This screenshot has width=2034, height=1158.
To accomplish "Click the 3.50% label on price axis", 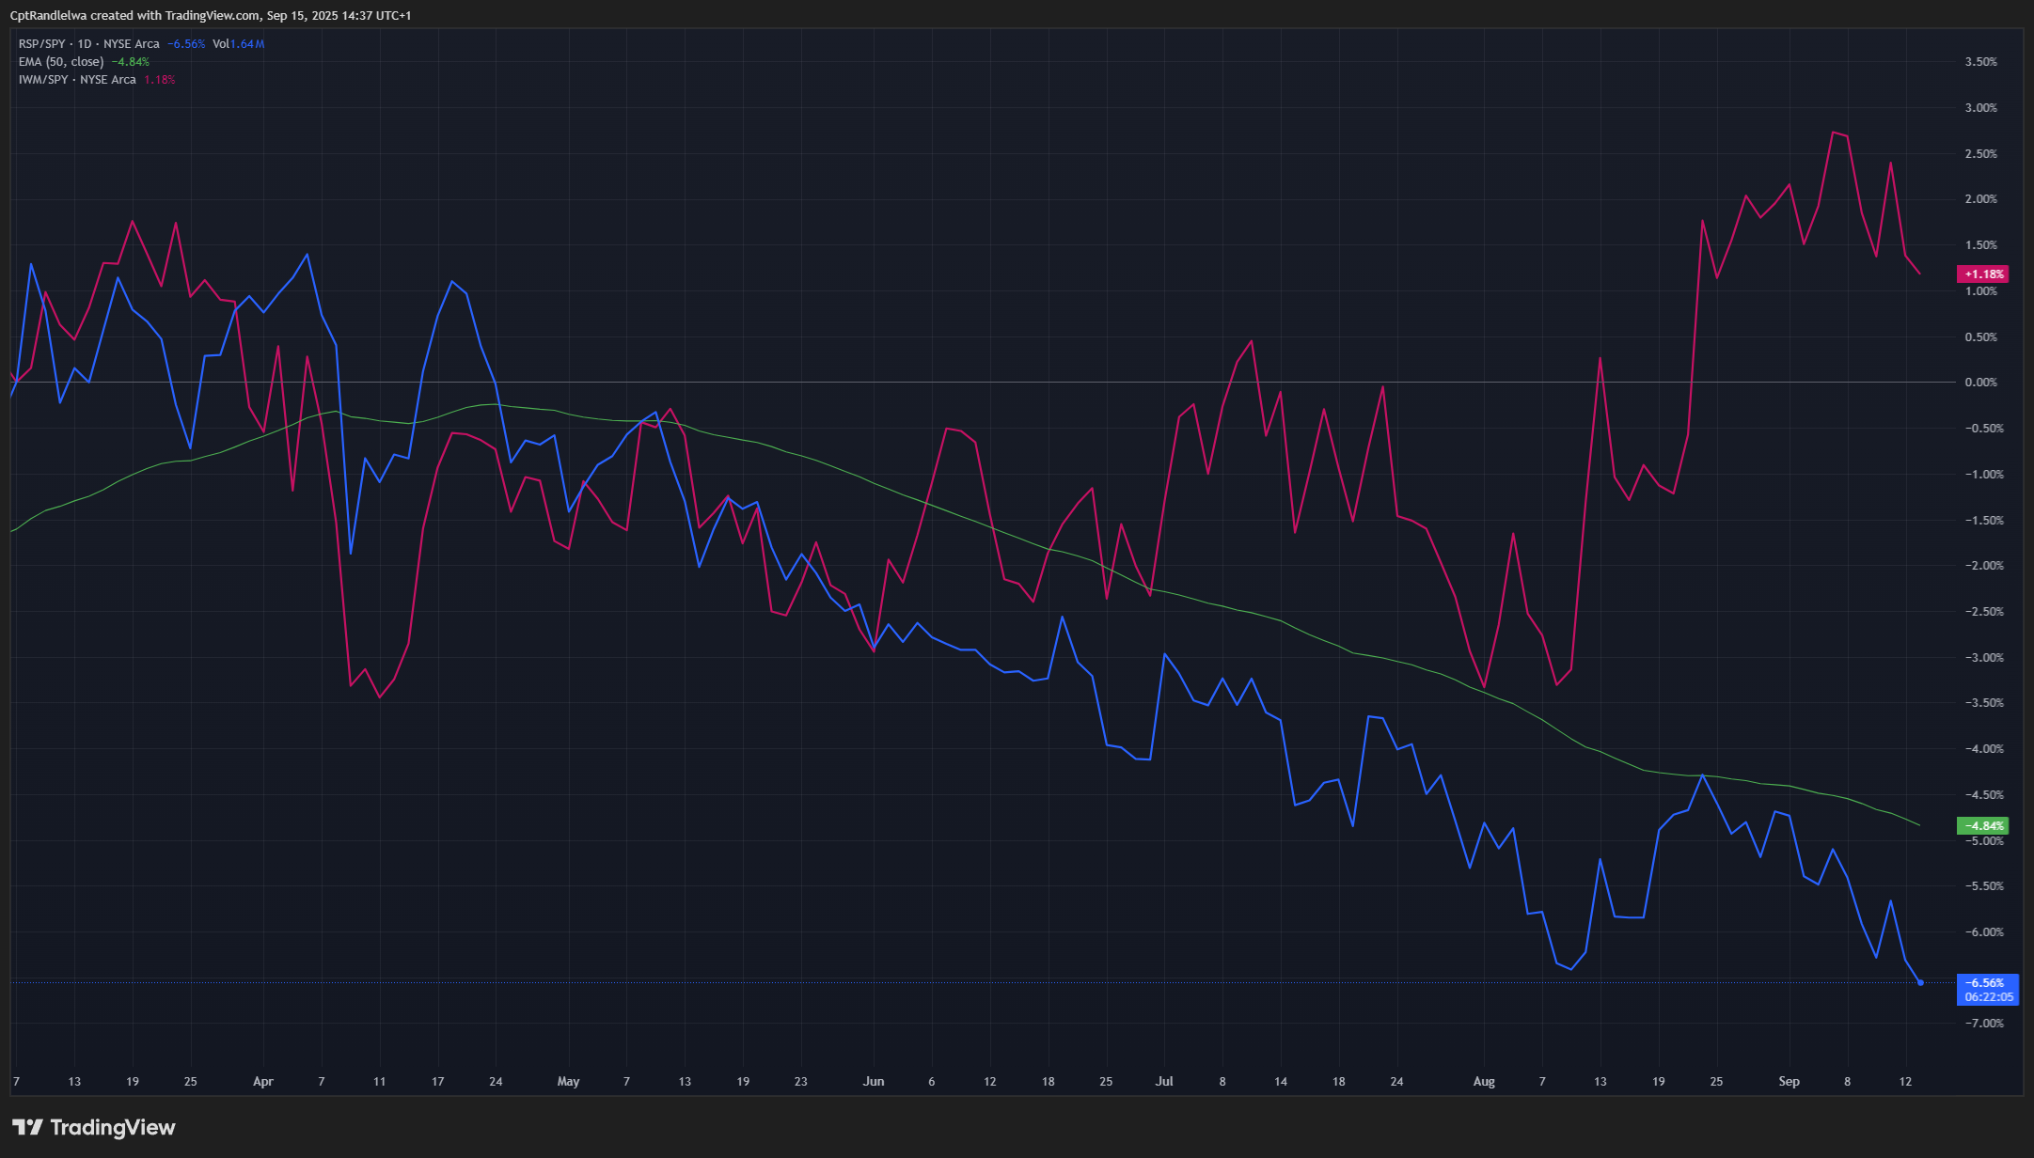I will tap(1980, 62).
